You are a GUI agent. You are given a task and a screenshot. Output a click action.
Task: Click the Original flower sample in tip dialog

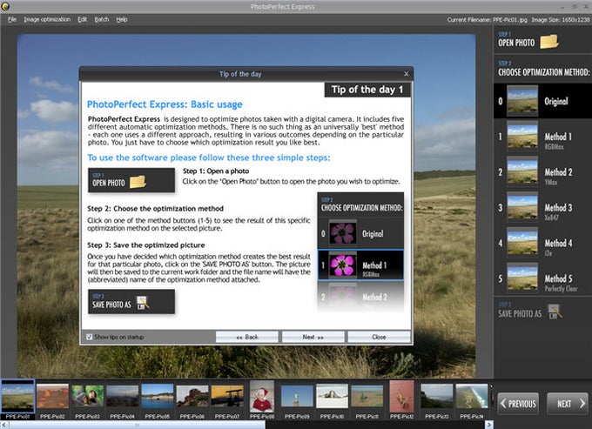pyautogui.click(x=342, y=233)
